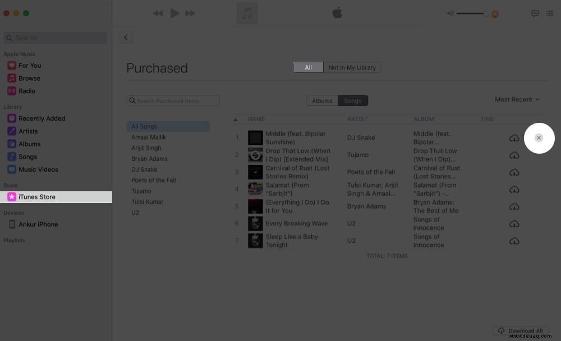Viewport: 561px width, 341px height.
Task: Select Arijit Singh in artist list
Action: pyautogui.click(x=146, y=148)
